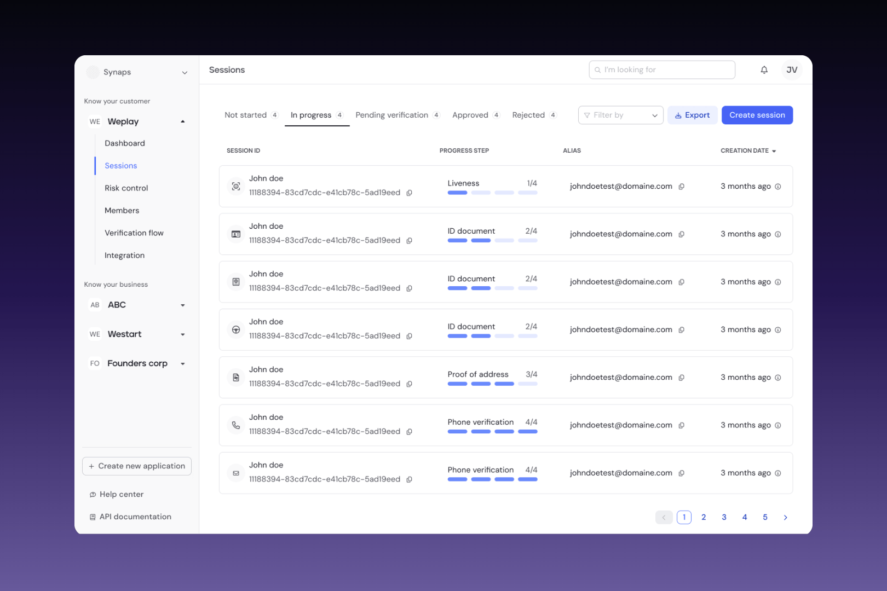Viewport: 887px width, 591px height.
Task: Click the envelope icon in last session row
Action: pos(236,473)
